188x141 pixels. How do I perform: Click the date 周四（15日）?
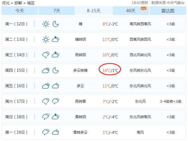tap(16, 70)
